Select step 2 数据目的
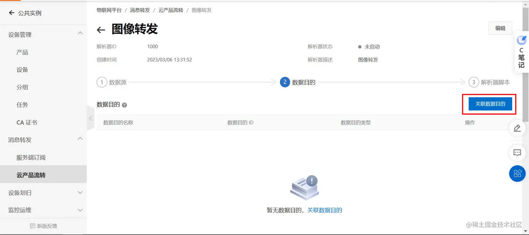Image resolution: width=529 pixels, height=235 pixels. [x=298, y=83]
